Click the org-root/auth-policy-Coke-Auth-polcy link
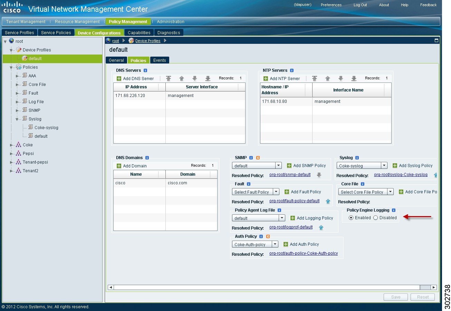Viewport: 451px width, 311px height. [304, 253]
